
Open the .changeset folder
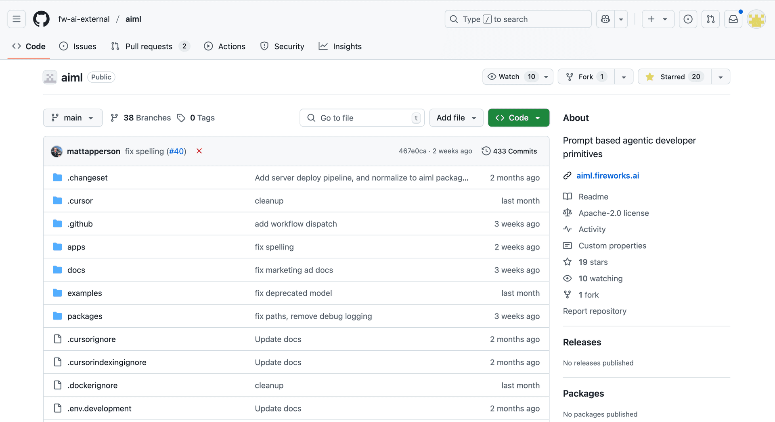click(x=88, y=178)
